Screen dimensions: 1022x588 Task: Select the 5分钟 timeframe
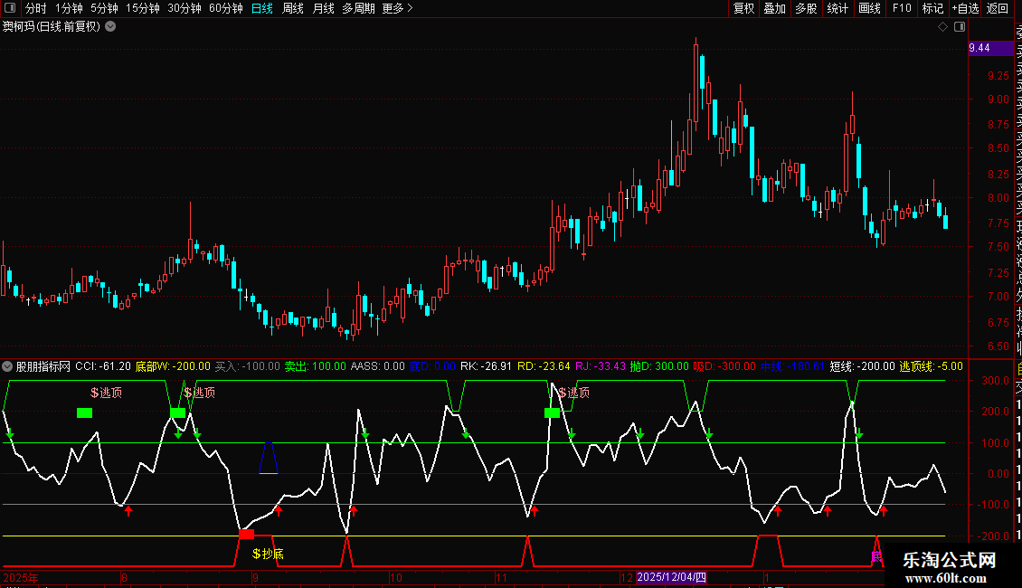point(104,8)
